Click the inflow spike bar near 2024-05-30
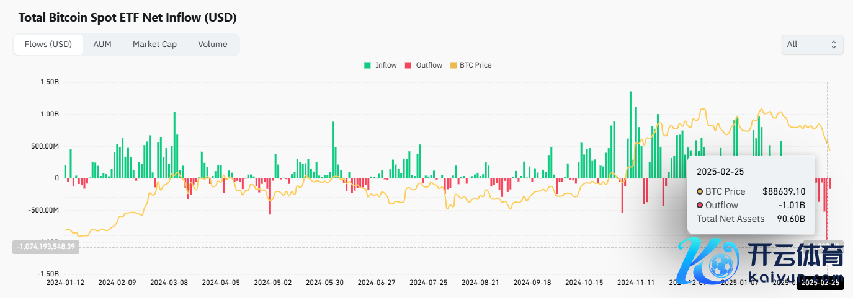Image resolution: width=853 pixels, height=298 pixels. 333,150
